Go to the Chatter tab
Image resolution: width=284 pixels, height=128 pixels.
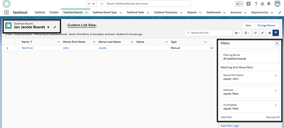(x=54, y=12)
